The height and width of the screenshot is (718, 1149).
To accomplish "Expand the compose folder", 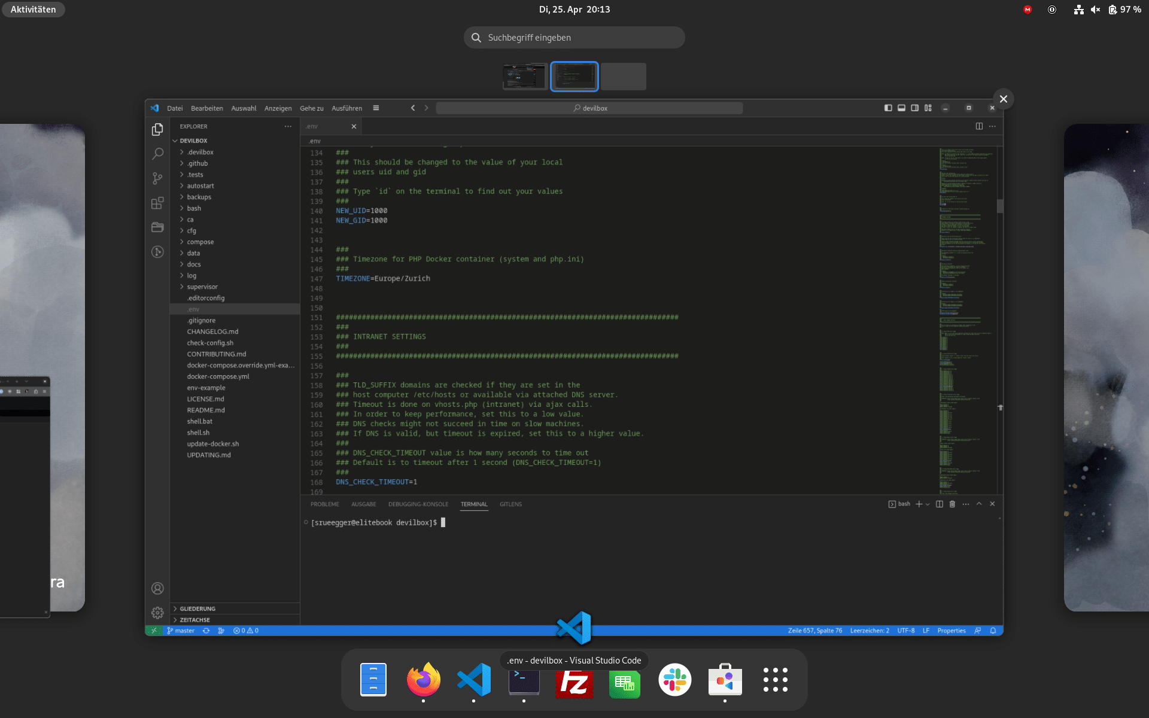I will pyautogui.click(x=201, y=242).
